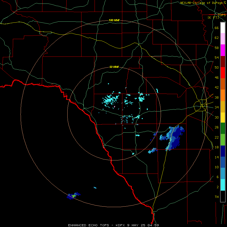Viewport: 227px width, 227px height.
Task: Click the "14" legend value
Action: pos(217,157)
